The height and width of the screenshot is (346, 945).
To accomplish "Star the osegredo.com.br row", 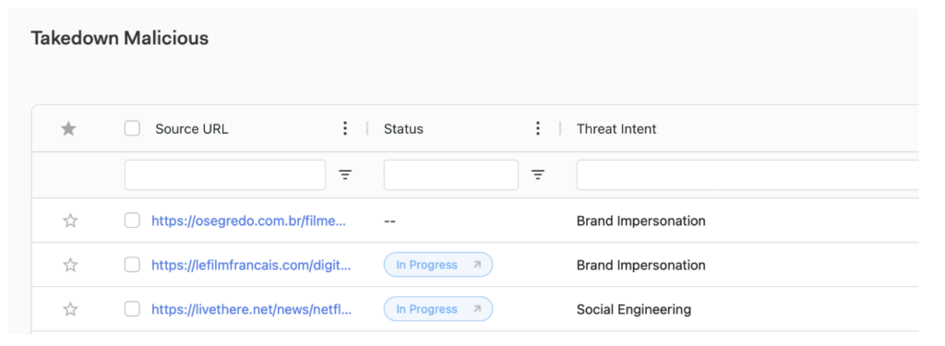I will (70, 221).
